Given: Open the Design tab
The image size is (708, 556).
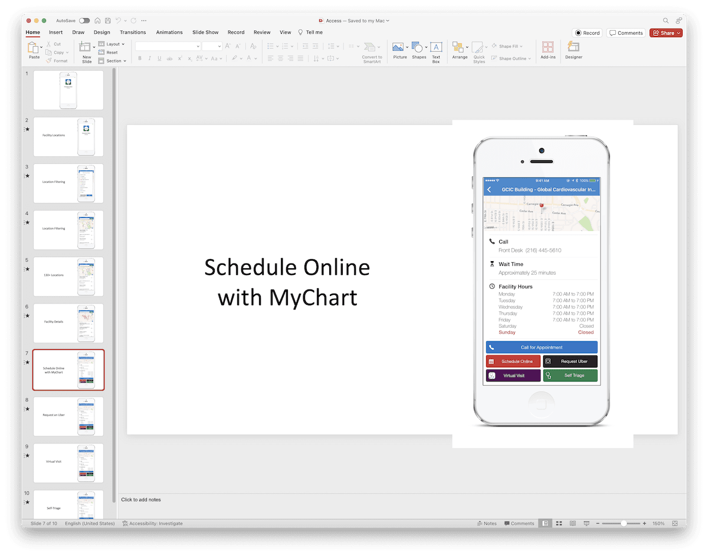Looking at the screenshot, I should pos(101,32).
